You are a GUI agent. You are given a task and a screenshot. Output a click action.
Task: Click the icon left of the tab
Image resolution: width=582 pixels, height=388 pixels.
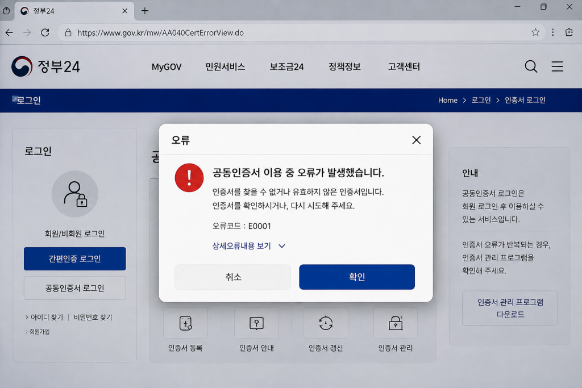click(x=6, y=11)
